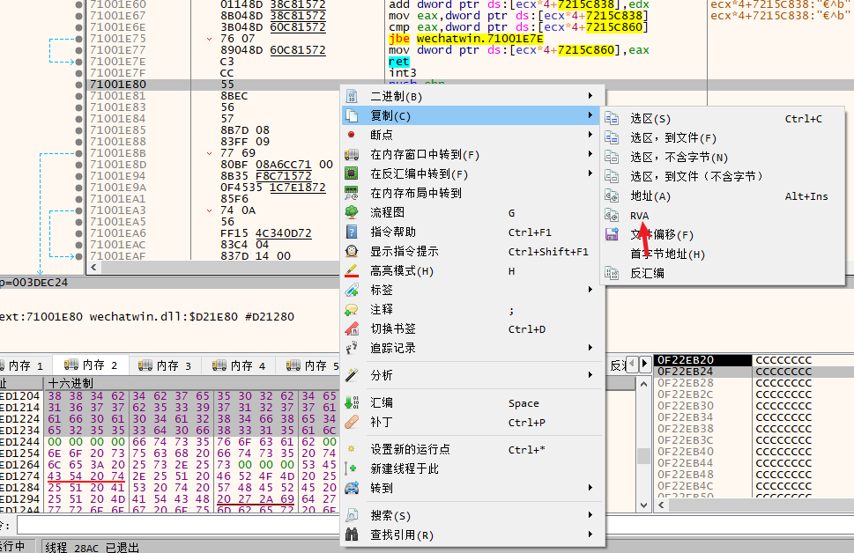This screenshot has height=553, width=854.
Task: Click the right tab-scroll arrow button
Action: point(644,362)
